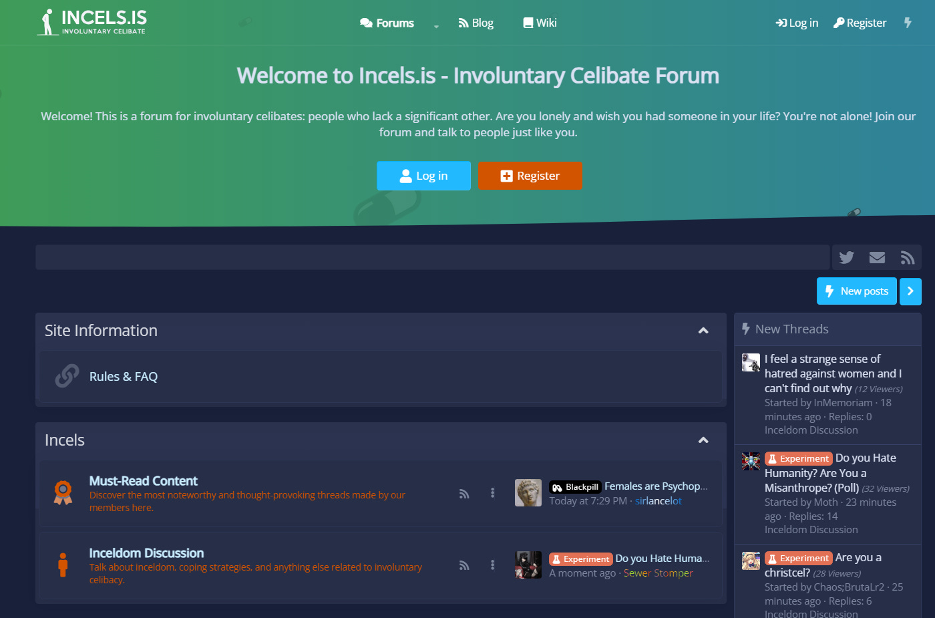The image size is (935, 618).
Task: Click the award ribbon icon for Must-Read Content
Action: [x=63, y=493]
